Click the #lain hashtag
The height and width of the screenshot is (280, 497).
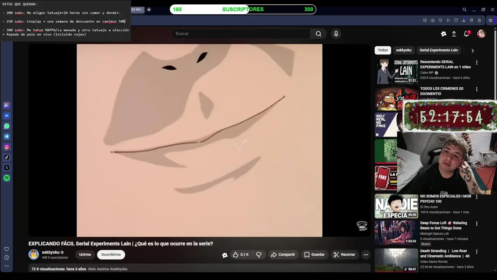point(92,269)
